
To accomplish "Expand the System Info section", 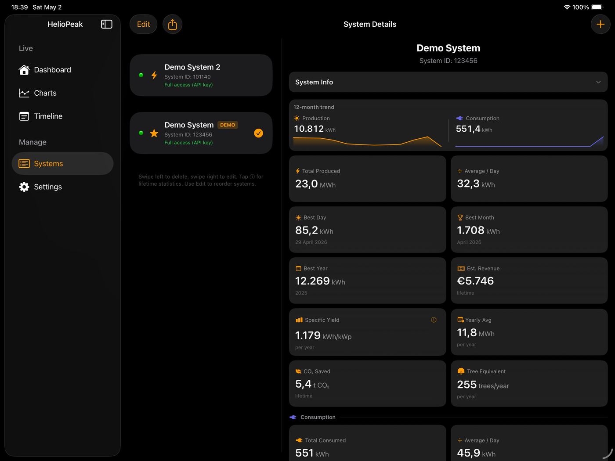I will (x=448, y=82).
